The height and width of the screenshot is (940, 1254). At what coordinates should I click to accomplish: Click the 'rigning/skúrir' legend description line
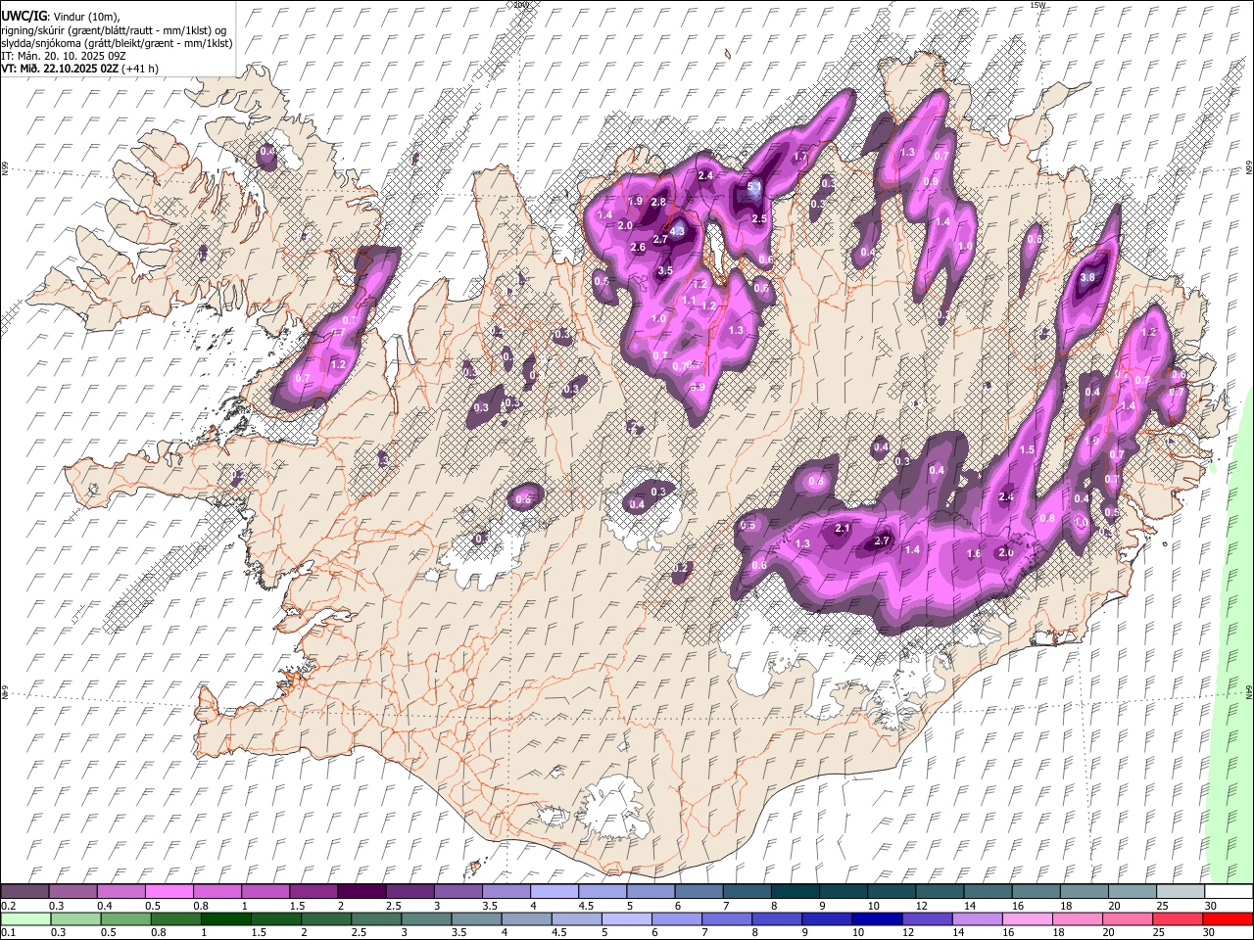coord(114,30)
